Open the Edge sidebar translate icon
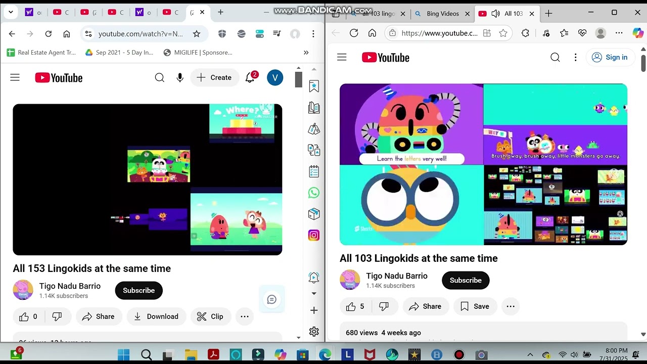Image resolution: width=647 pixels, height=364 pixels. coord(314,150)
